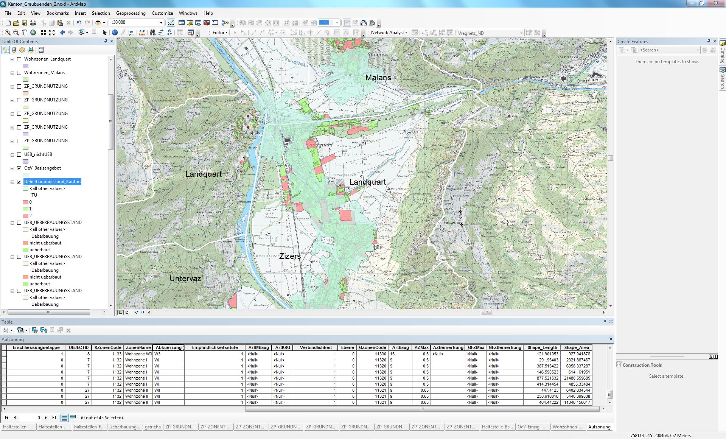Viewport: 726px width, 439px height.
Task: Turn on the UEB_nichtUEB layer
Action: 19,154
